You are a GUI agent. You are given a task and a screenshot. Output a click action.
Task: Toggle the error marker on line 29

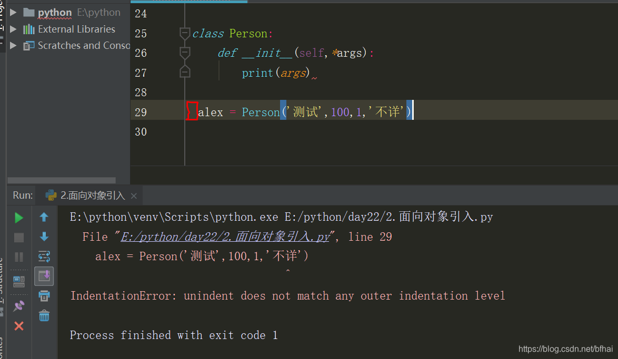(192, 111)
